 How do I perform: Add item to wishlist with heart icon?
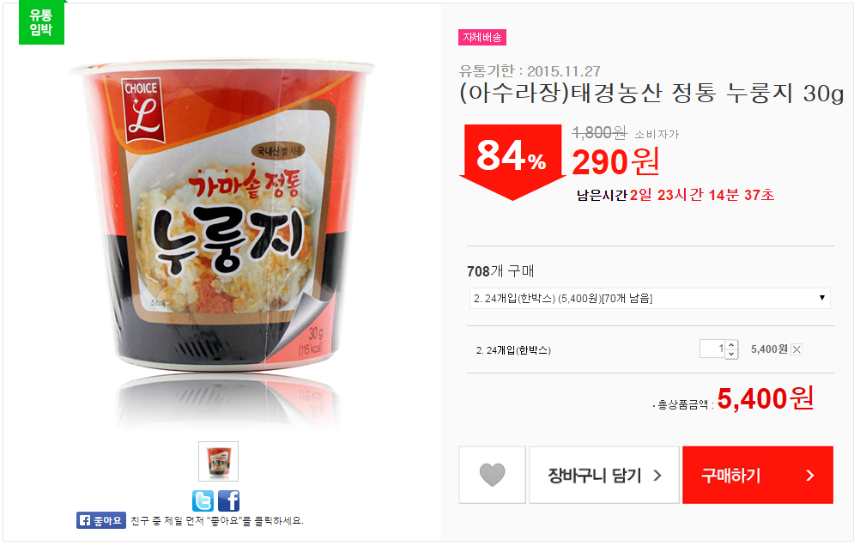[492, 476]
